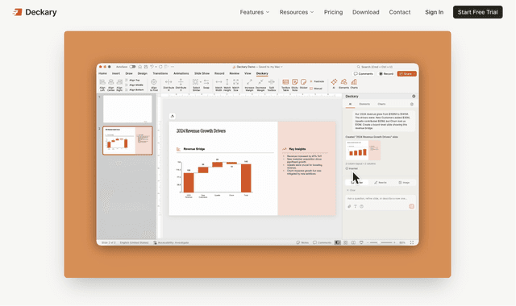Open the Animations ribbon tab
516x306 pixels.
(x=181, y=73)
